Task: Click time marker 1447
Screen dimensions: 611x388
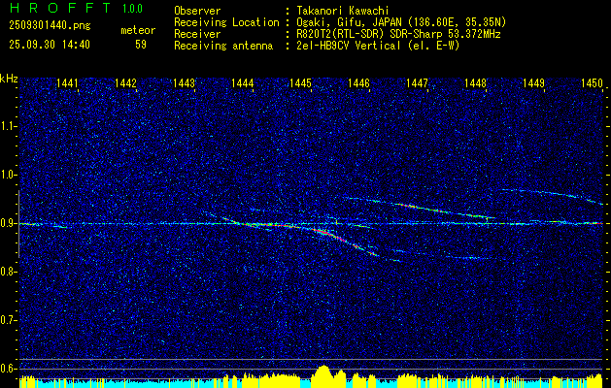Action: (x=417, y=83)
